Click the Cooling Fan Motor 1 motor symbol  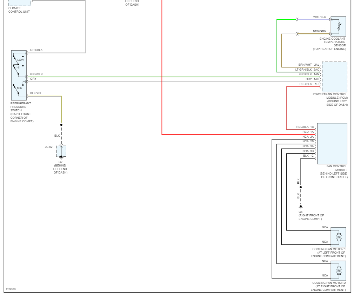339,237
